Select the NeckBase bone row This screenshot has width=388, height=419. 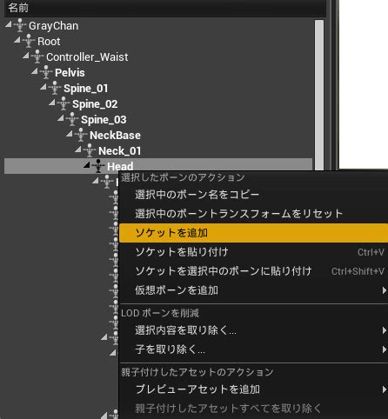(158, 135)
